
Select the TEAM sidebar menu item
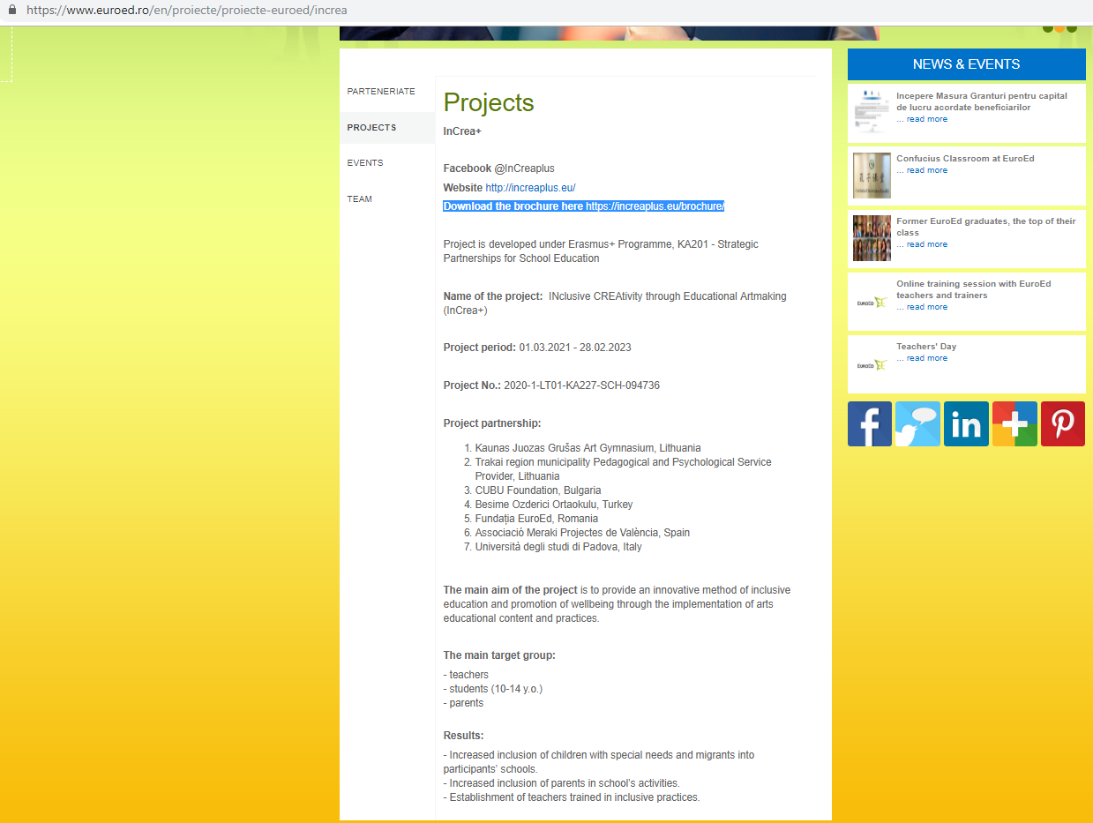[360, 199]
